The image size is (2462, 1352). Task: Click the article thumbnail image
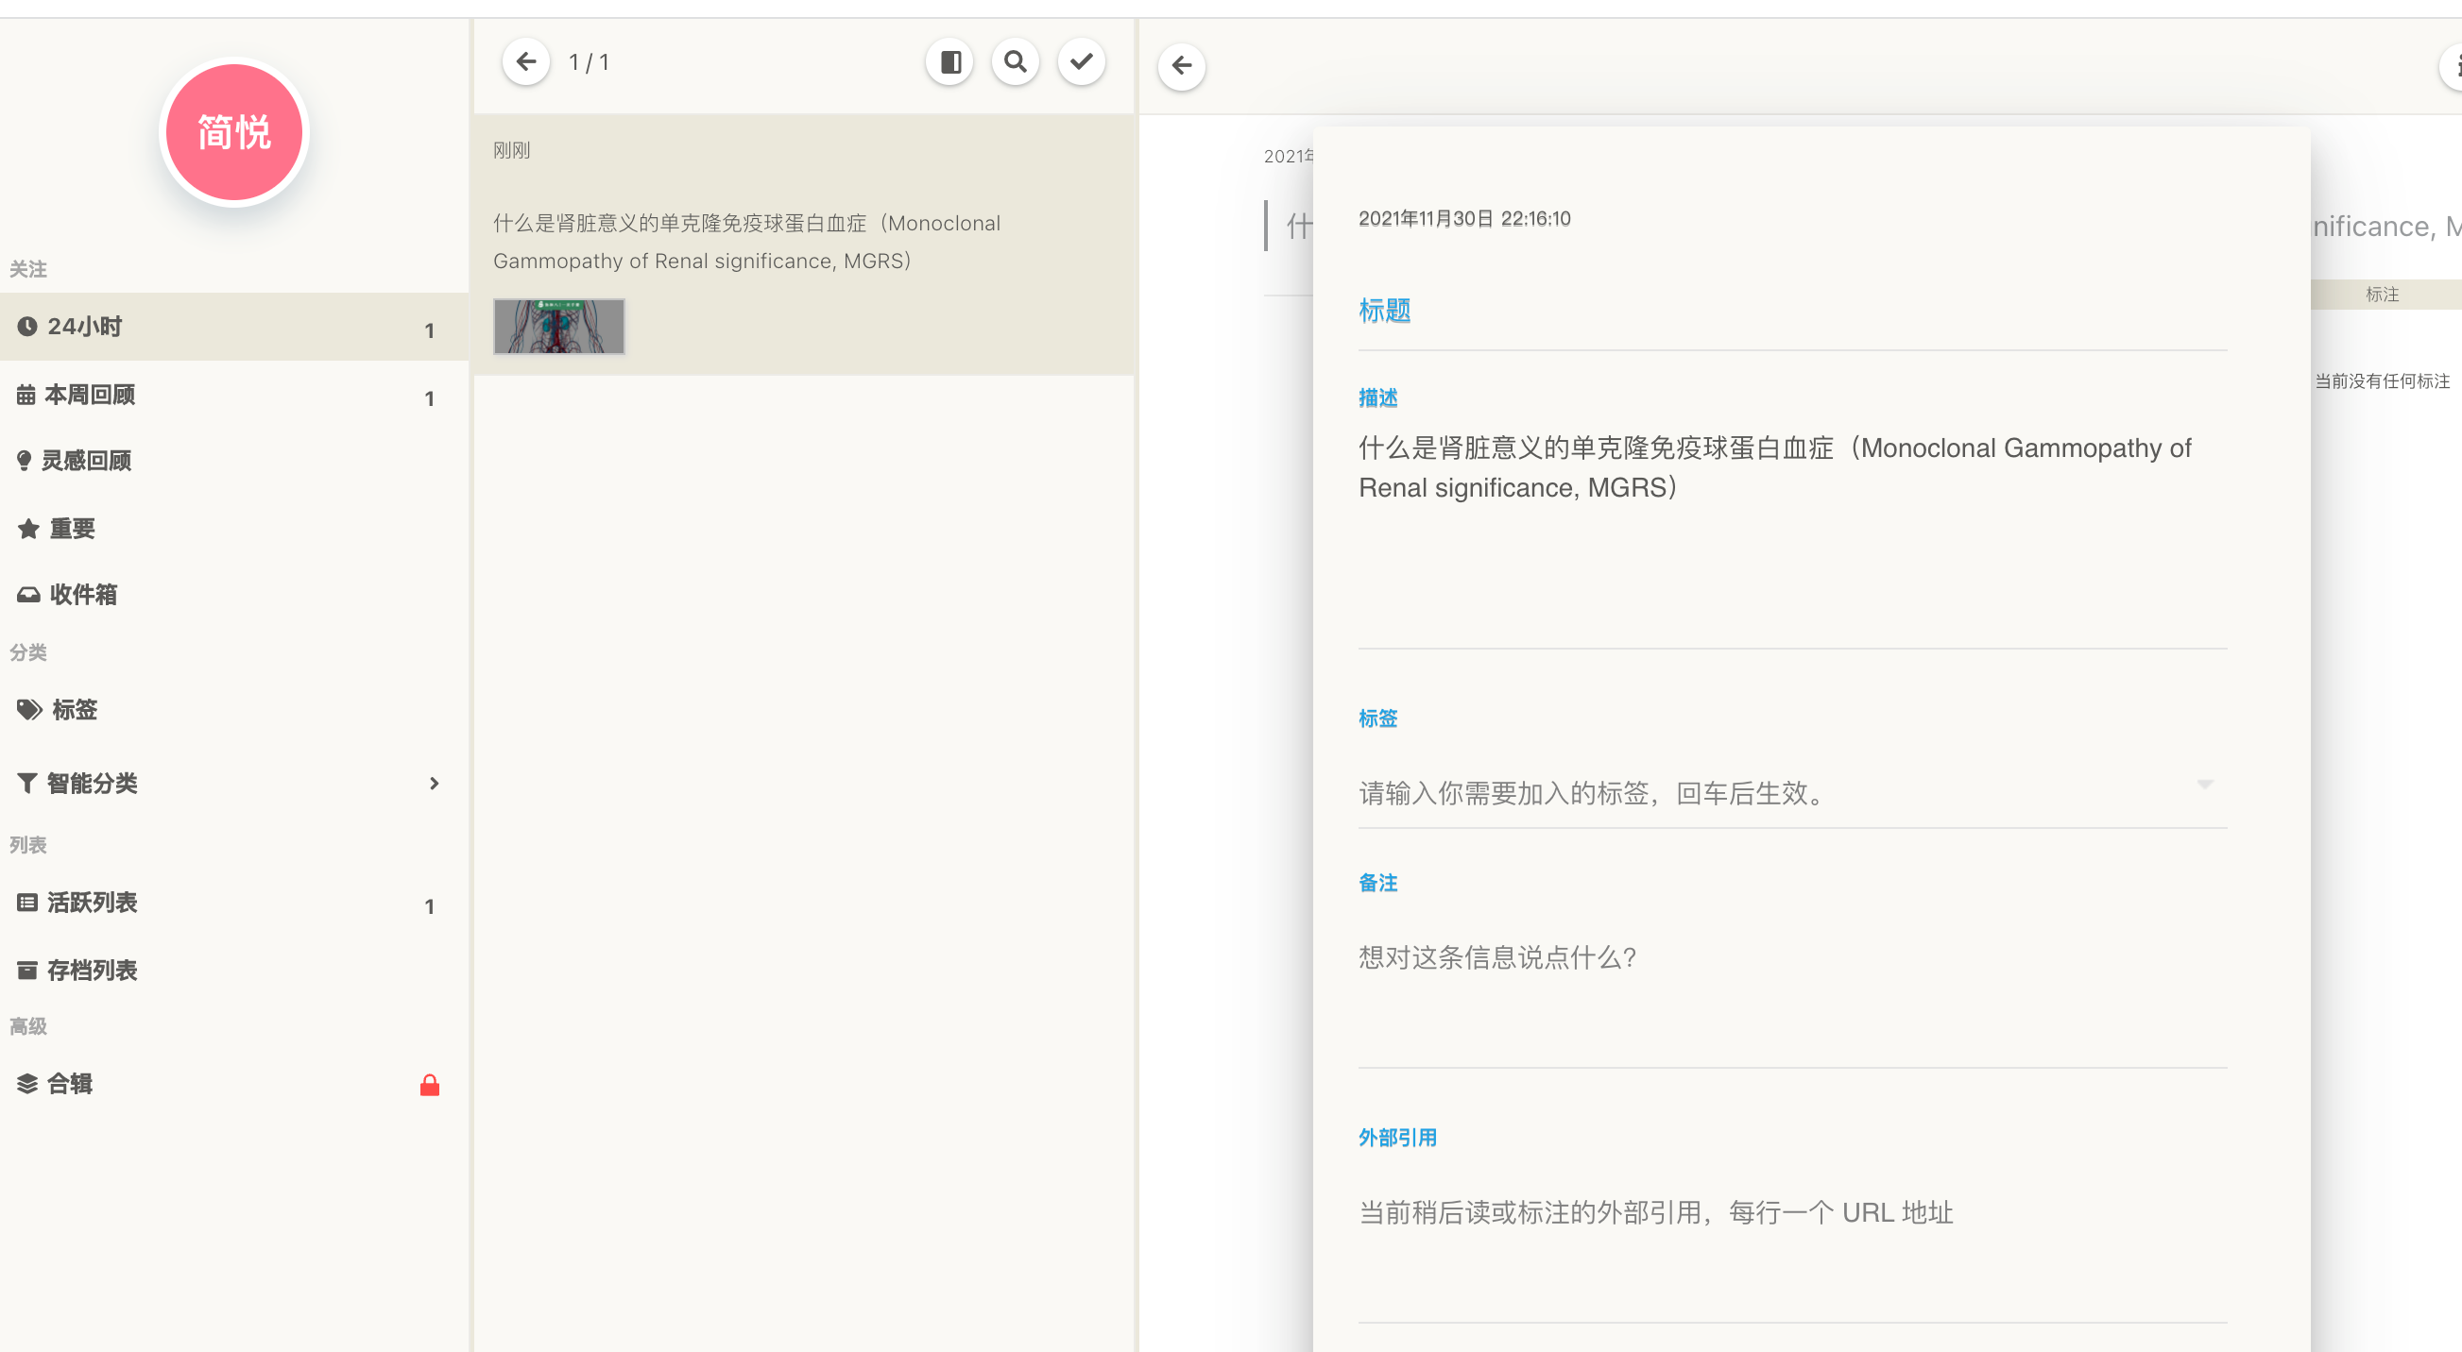pos(559,326)
